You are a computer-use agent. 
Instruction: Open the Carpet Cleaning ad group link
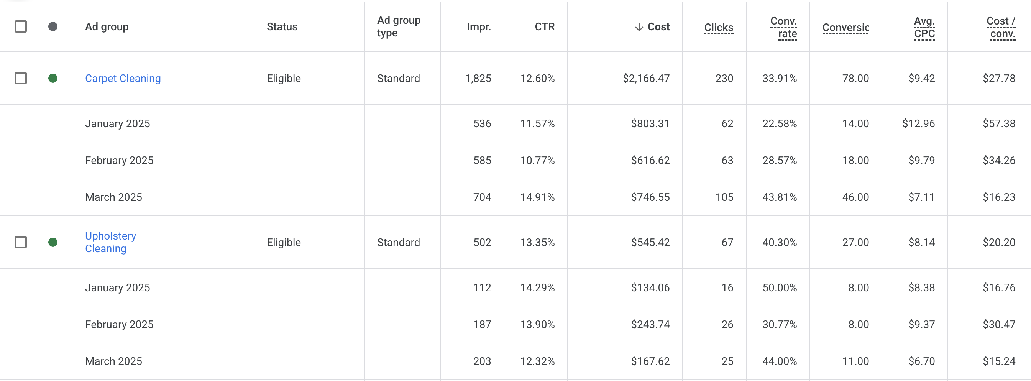tap(123, 79)
